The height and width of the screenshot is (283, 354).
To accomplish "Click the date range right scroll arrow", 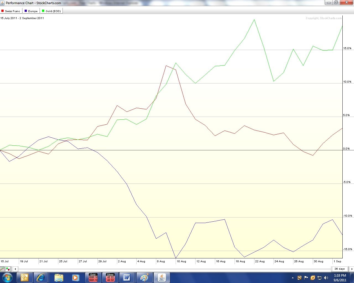I will [x=352, y=269].
